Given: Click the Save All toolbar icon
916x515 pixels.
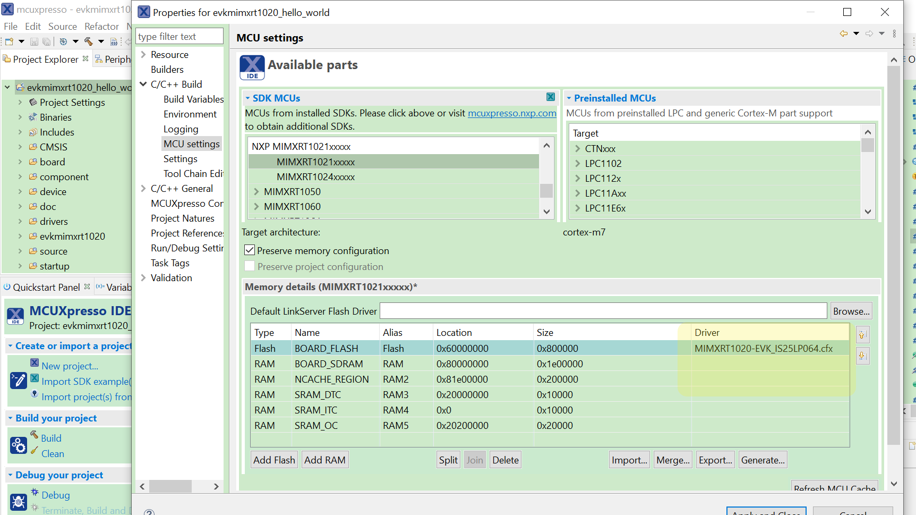Looking at the screenshot, I should 47,41.
